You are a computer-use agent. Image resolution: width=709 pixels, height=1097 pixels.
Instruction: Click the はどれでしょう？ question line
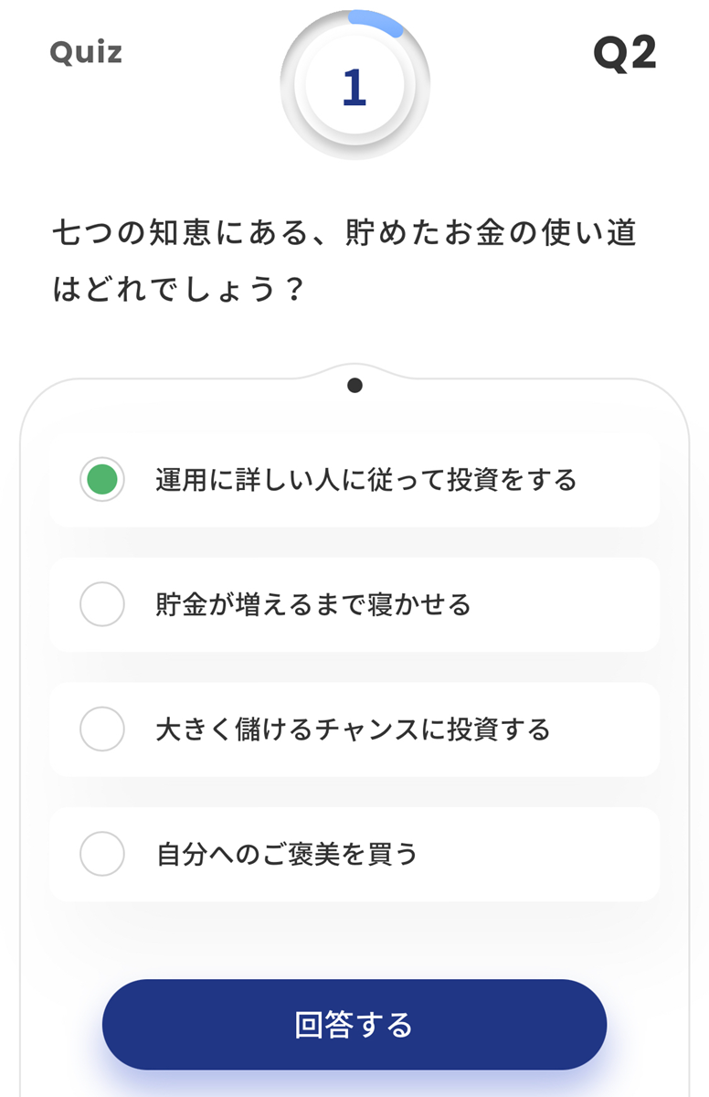178,290
